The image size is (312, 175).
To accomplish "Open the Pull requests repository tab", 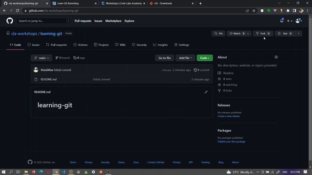I will coord(57,45).
